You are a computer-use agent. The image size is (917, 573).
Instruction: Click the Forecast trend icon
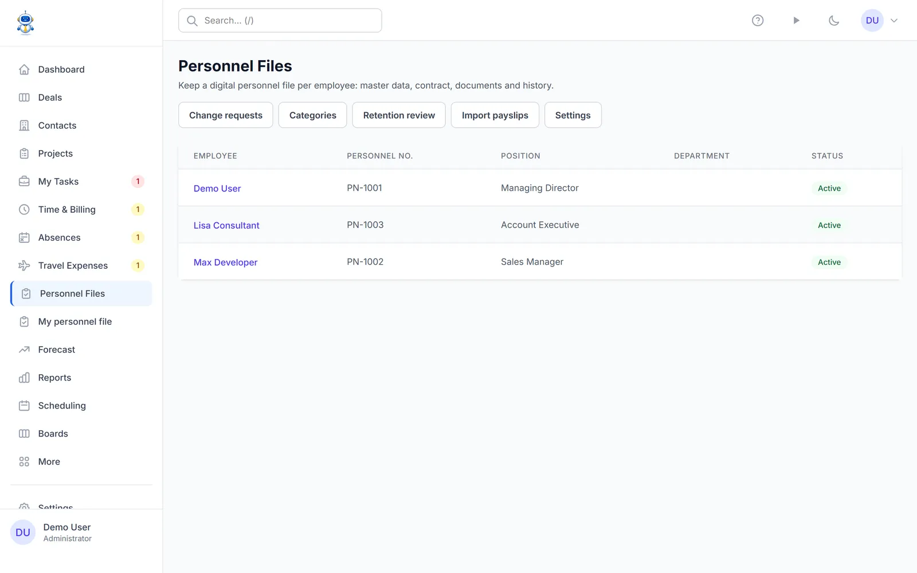(x=24, y=350)
